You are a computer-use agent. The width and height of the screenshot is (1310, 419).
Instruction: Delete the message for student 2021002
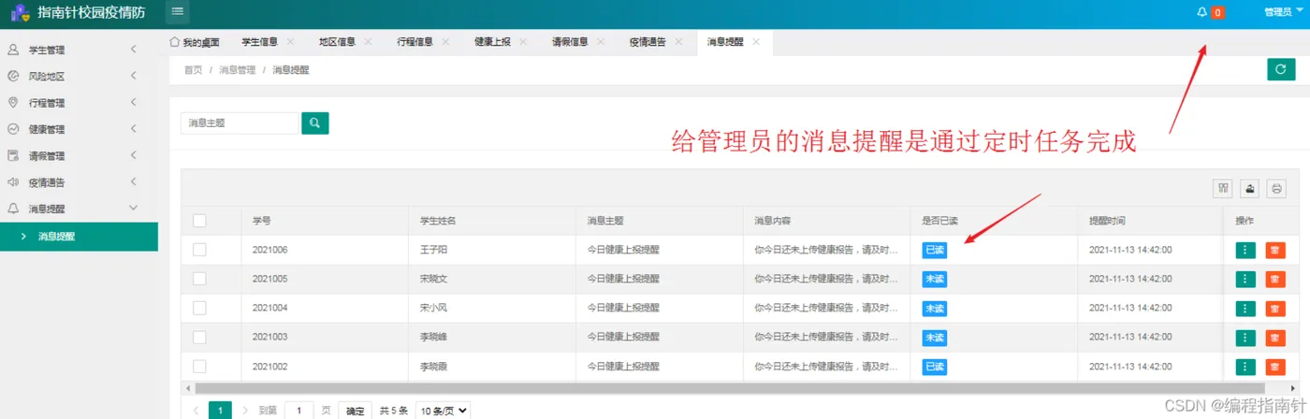click(1274, 367)
